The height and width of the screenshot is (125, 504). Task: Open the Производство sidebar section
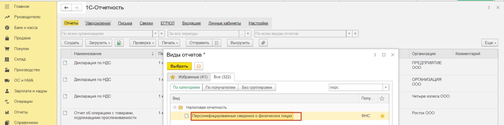pos(27,70)
